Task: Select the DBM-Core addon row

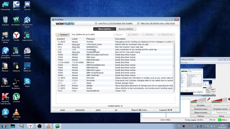Action: (115, 62)
